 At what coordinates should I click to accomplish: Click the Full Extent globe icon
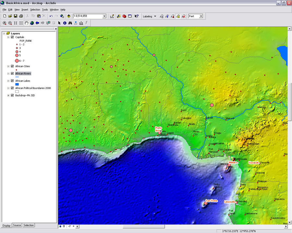(x=32, y=23)
